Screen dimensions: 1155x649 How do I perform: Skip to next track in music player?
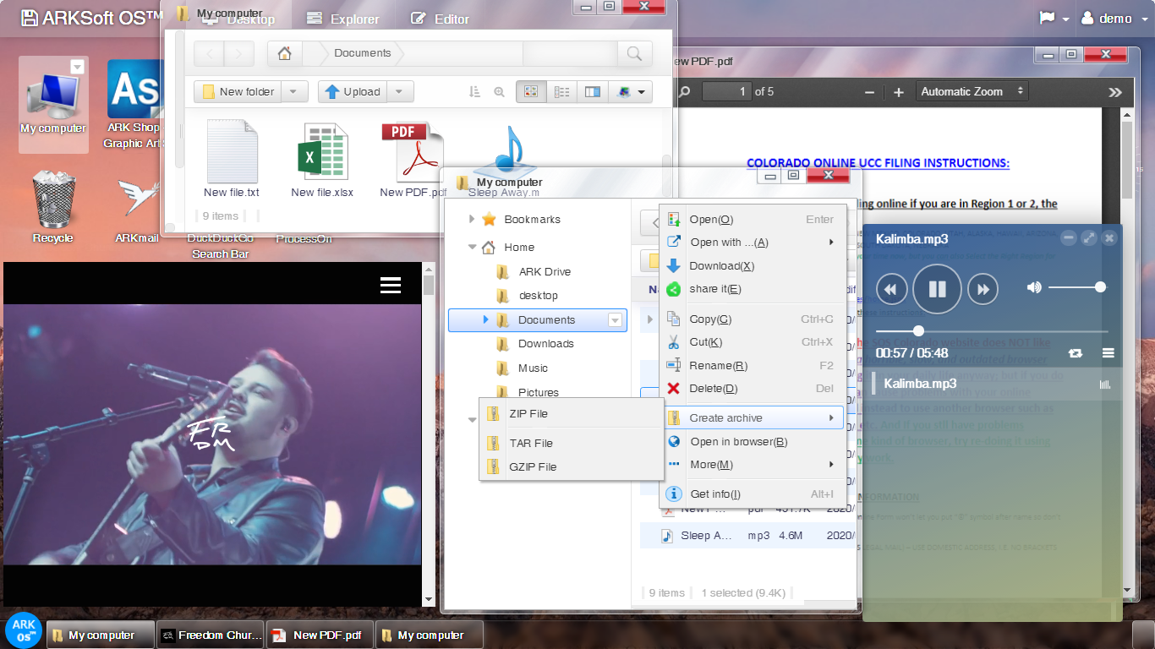[983, 289]
